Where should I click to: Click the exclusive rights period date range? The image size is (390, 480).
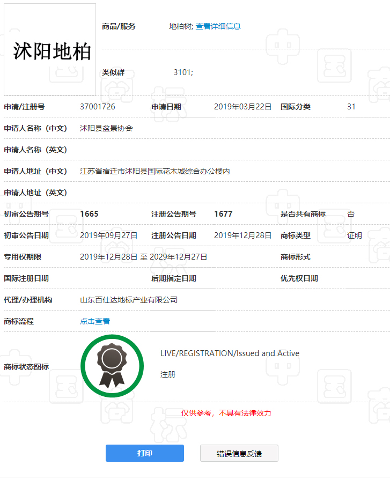point(143,257)
